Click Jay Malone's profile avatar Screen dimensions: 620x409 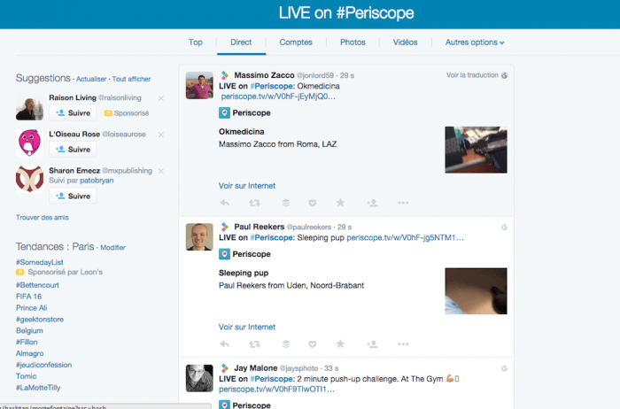click(199, 378)
